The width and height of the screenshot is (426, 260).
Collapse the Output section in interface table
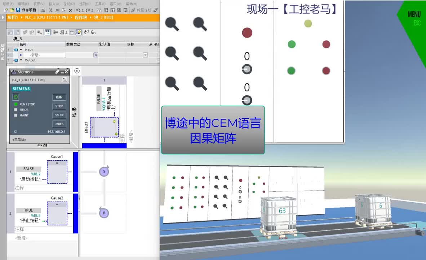pos(21,60)
